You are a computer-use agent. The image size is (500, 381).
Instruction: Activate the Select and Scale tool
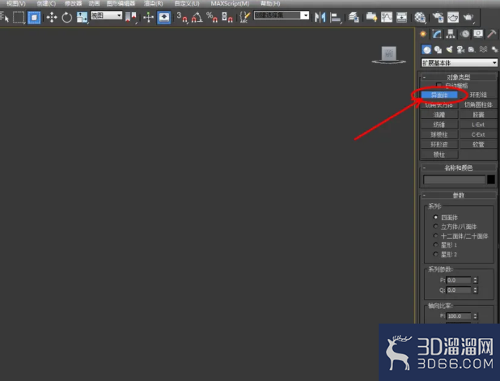point(82,17)
